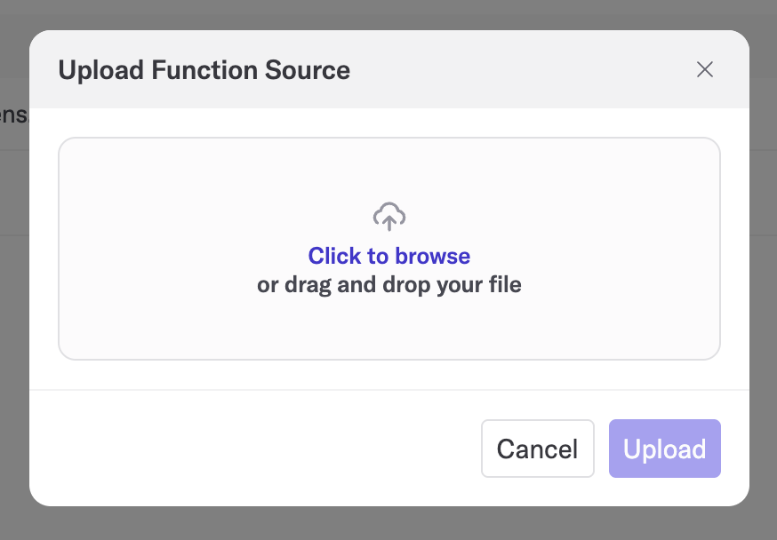Close the Upload Function Source dialog
Image resolution: width=777 pixels, height=540 pixels.
705,69
